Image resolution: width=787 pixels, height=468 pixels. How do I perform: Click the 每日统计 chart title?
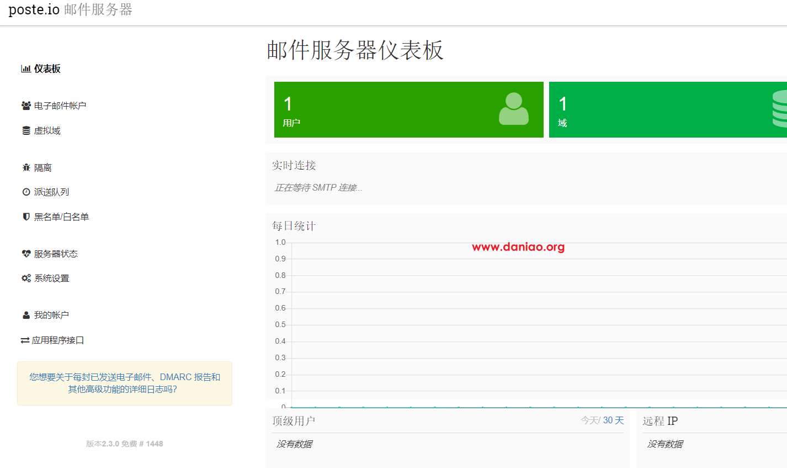click(294, 226)
